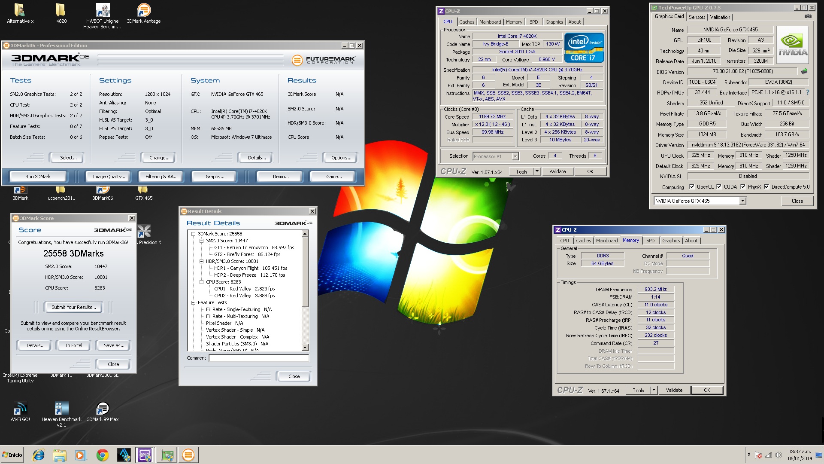
Task: Toggle the DirectCompute 5.0 checkbox
Action: pyautogui.click(x=766, y=186)
